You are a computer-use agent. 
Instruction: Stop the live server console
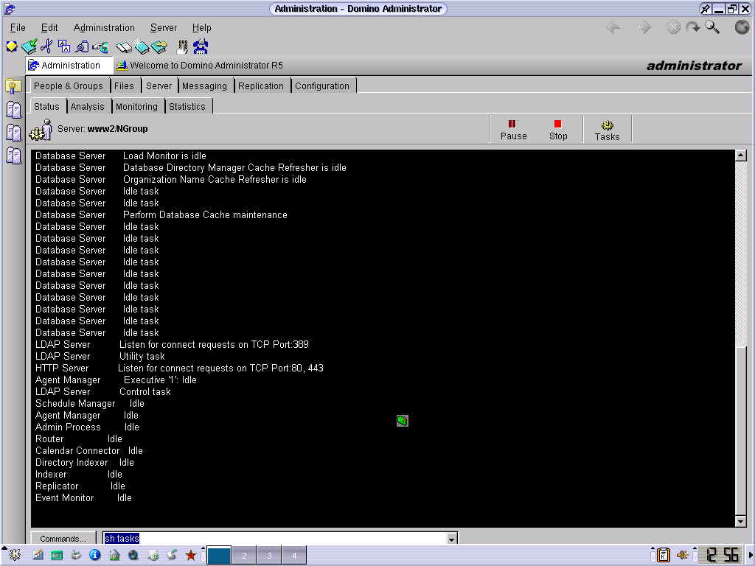tap(558, 130)
